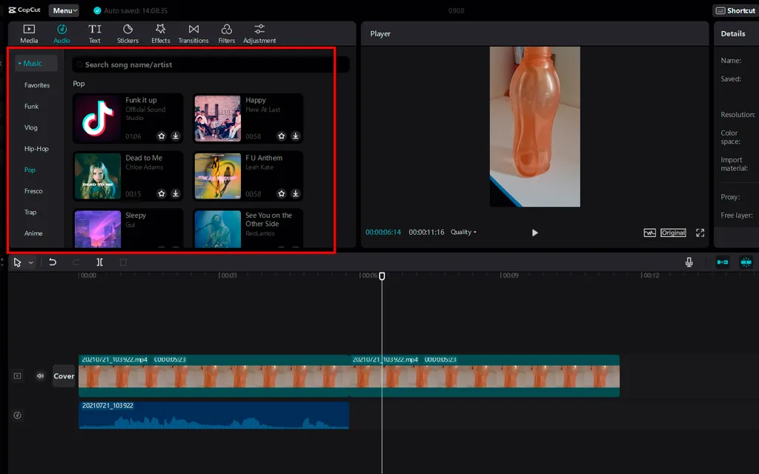Split the clip at the playhead

pyautogui.click(x=100, y=262)
